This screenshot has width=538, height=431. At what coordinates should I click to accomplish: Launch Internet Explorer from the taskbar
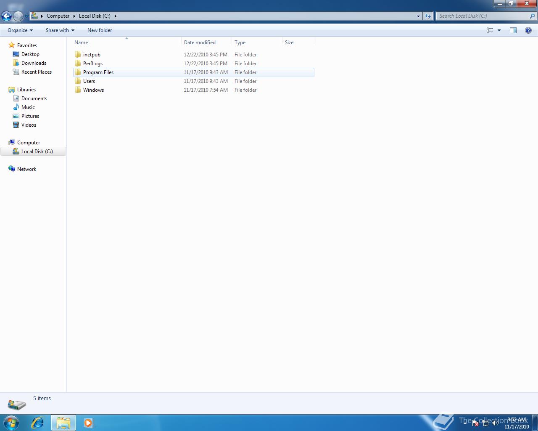tap(37, 423)
